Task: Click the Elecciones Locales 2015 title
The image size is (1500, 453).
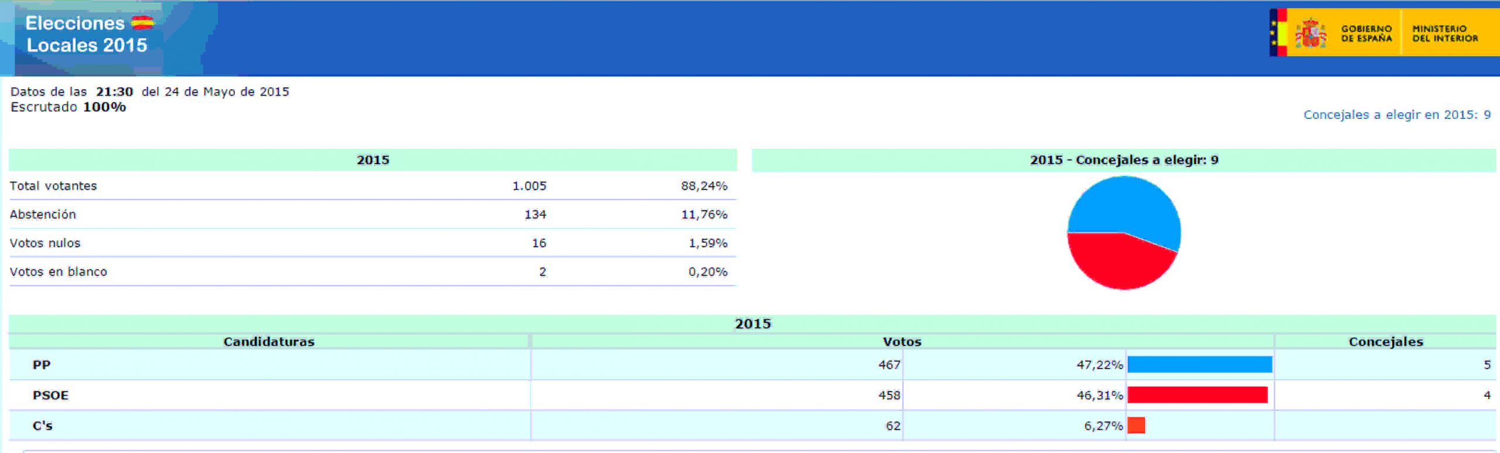Action: 86,34
